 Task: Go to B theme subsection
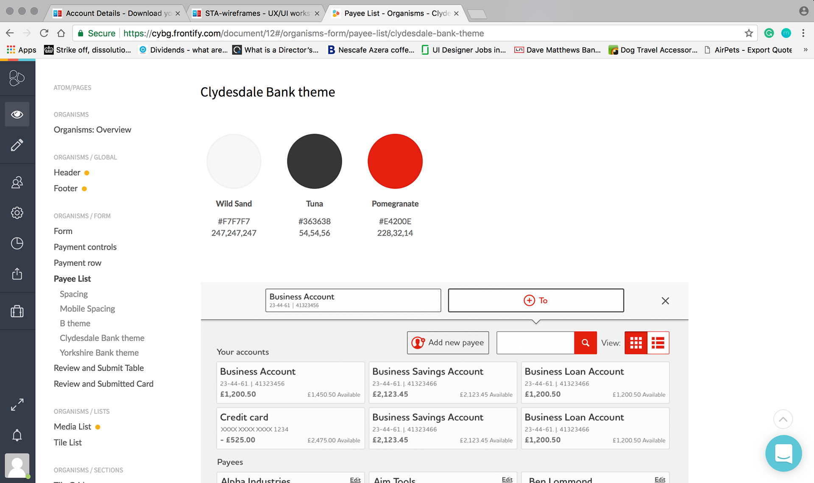click(75, 323)
